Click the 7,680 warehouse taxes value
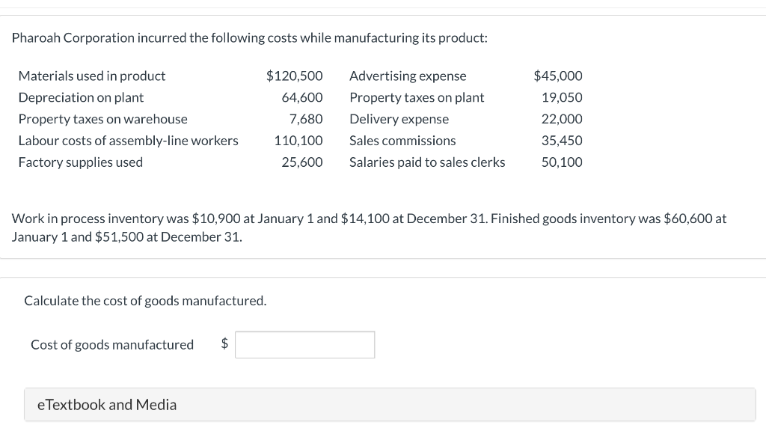The image size is (766, 443). point(306,119)
